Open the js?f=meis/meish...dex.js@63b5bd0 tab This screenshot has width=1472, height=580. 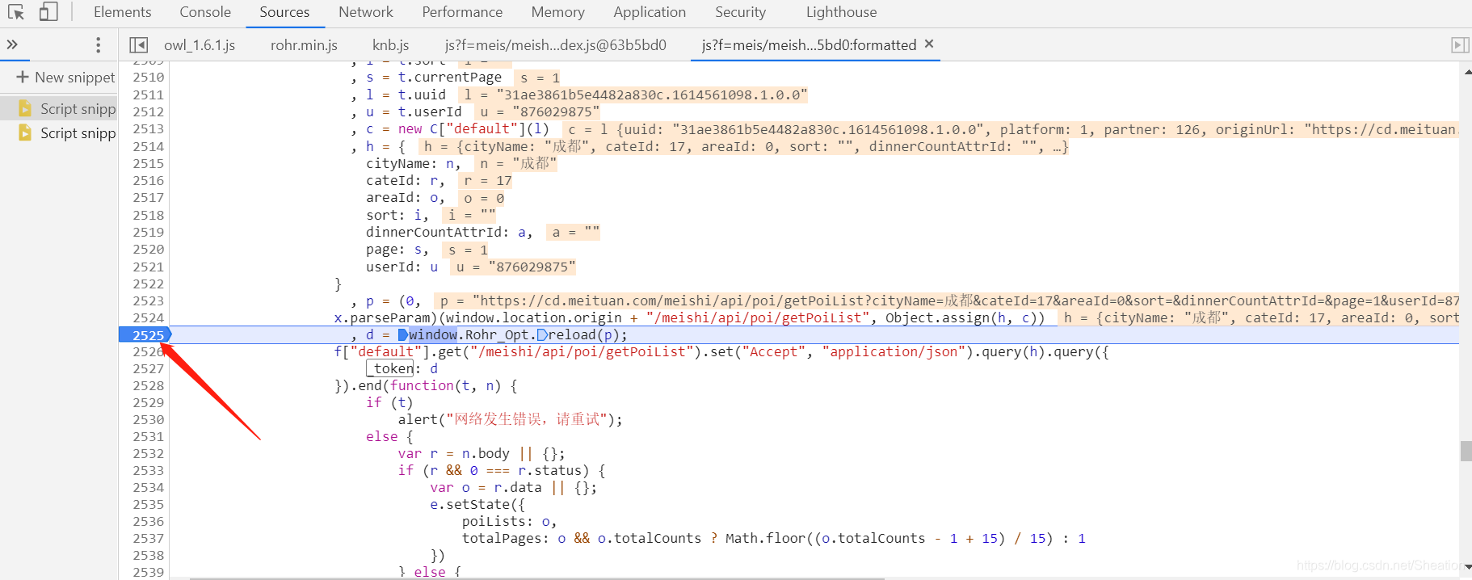[556, 45]
